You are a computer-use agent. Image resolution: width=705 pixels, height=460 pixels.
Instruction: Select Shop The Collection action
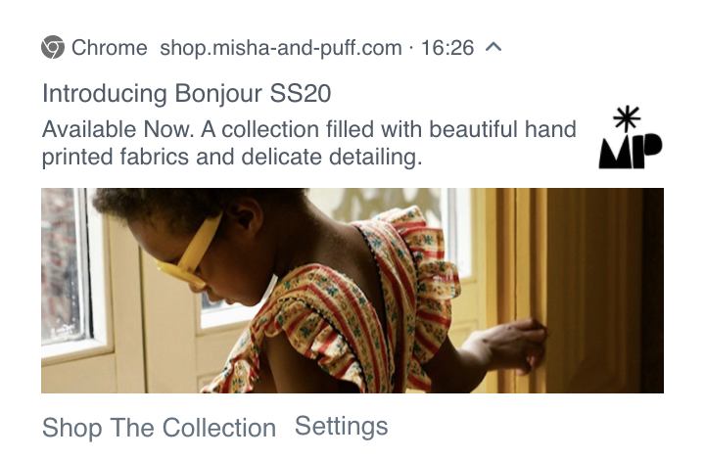pos(159,427)
